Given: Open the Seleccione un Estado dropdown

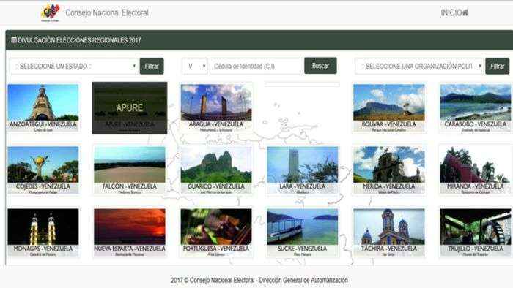Looking at the screenshot, I should (73, 67).
